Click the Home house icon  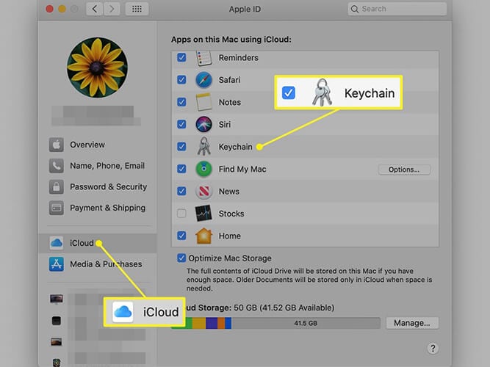203,236
